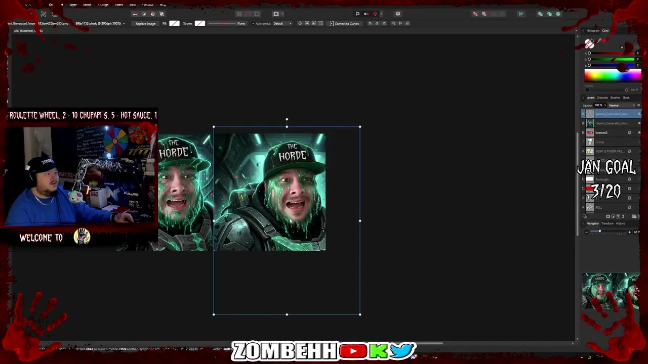The height and width of the screenshot is (364, 648).
Task: Open the layer Opacity 100% dropdown
Action: (600, 105)
